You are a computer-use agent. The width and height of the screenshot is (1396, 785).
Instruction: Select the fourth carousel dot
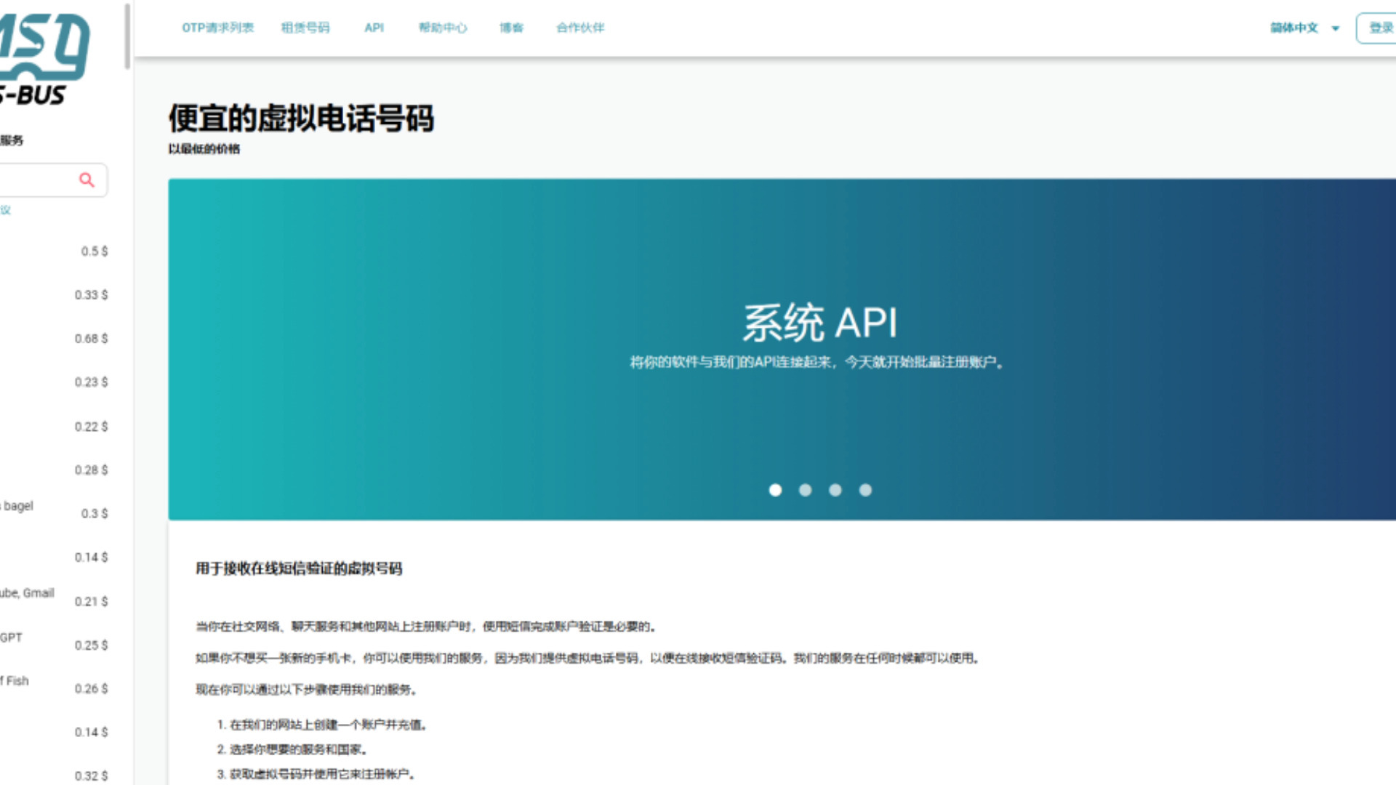(865, 490)
